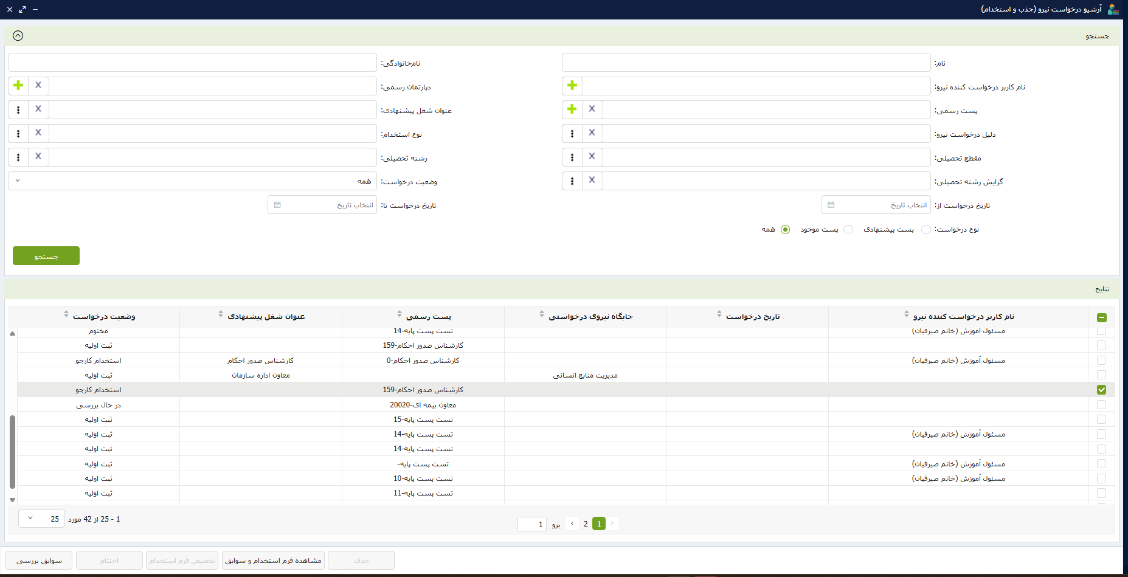Open three-dots picker for گرایش رشته تحصیلی
Image resolution: width=1128 pixels, height=577 pixels.
[572, 181]
